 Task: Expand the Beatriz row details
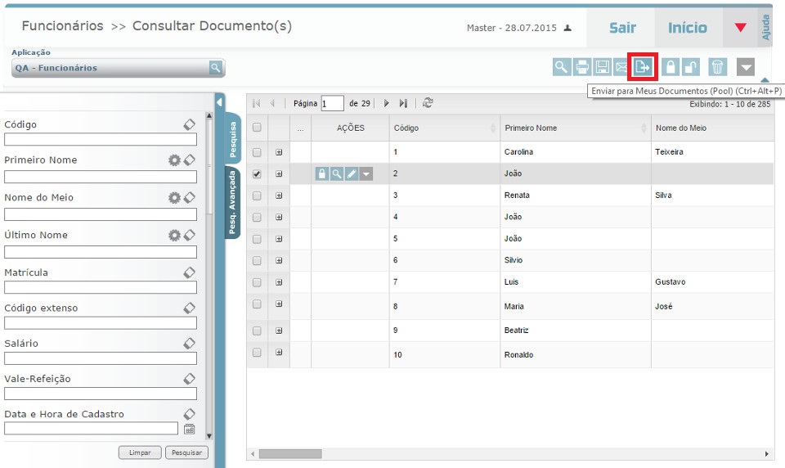[279, 331]
